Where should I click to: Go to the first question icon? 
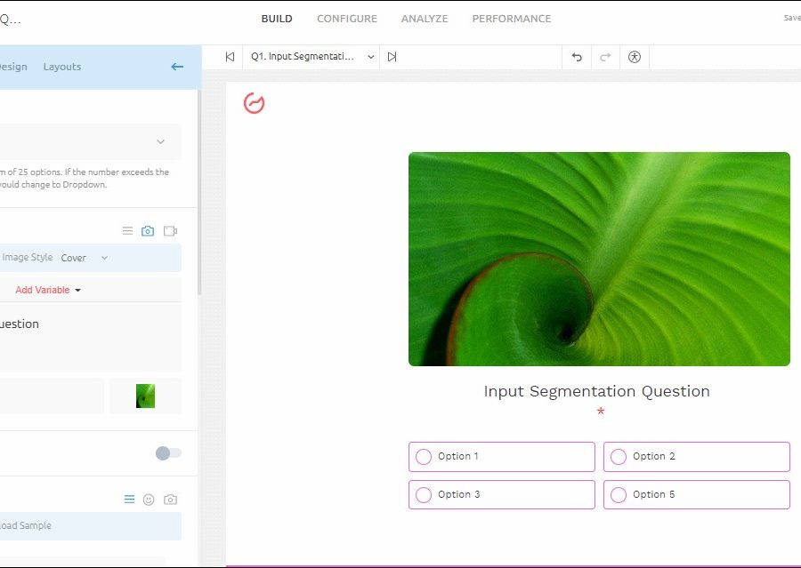coord(230,57)
